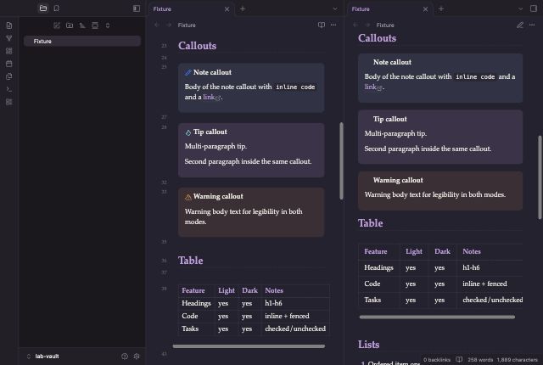The image size is (543, 365).
Task: Create a new note in file explorer
Action: [57, 25]
